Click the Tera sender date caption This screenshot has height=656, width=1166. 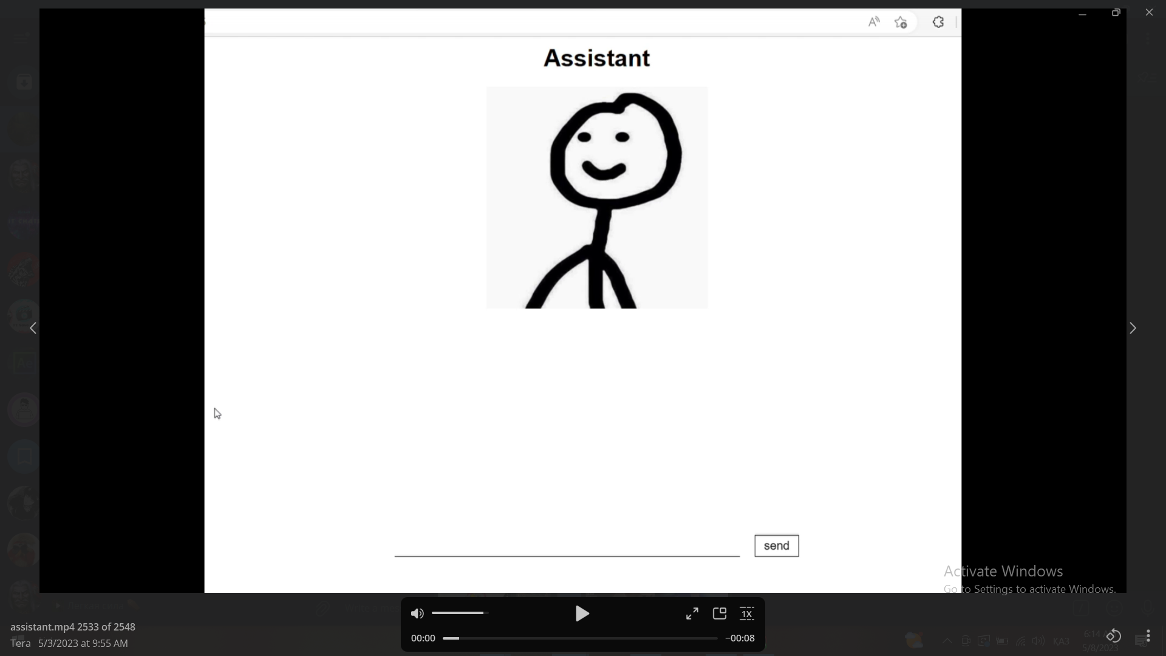click(x=69, y=643)
